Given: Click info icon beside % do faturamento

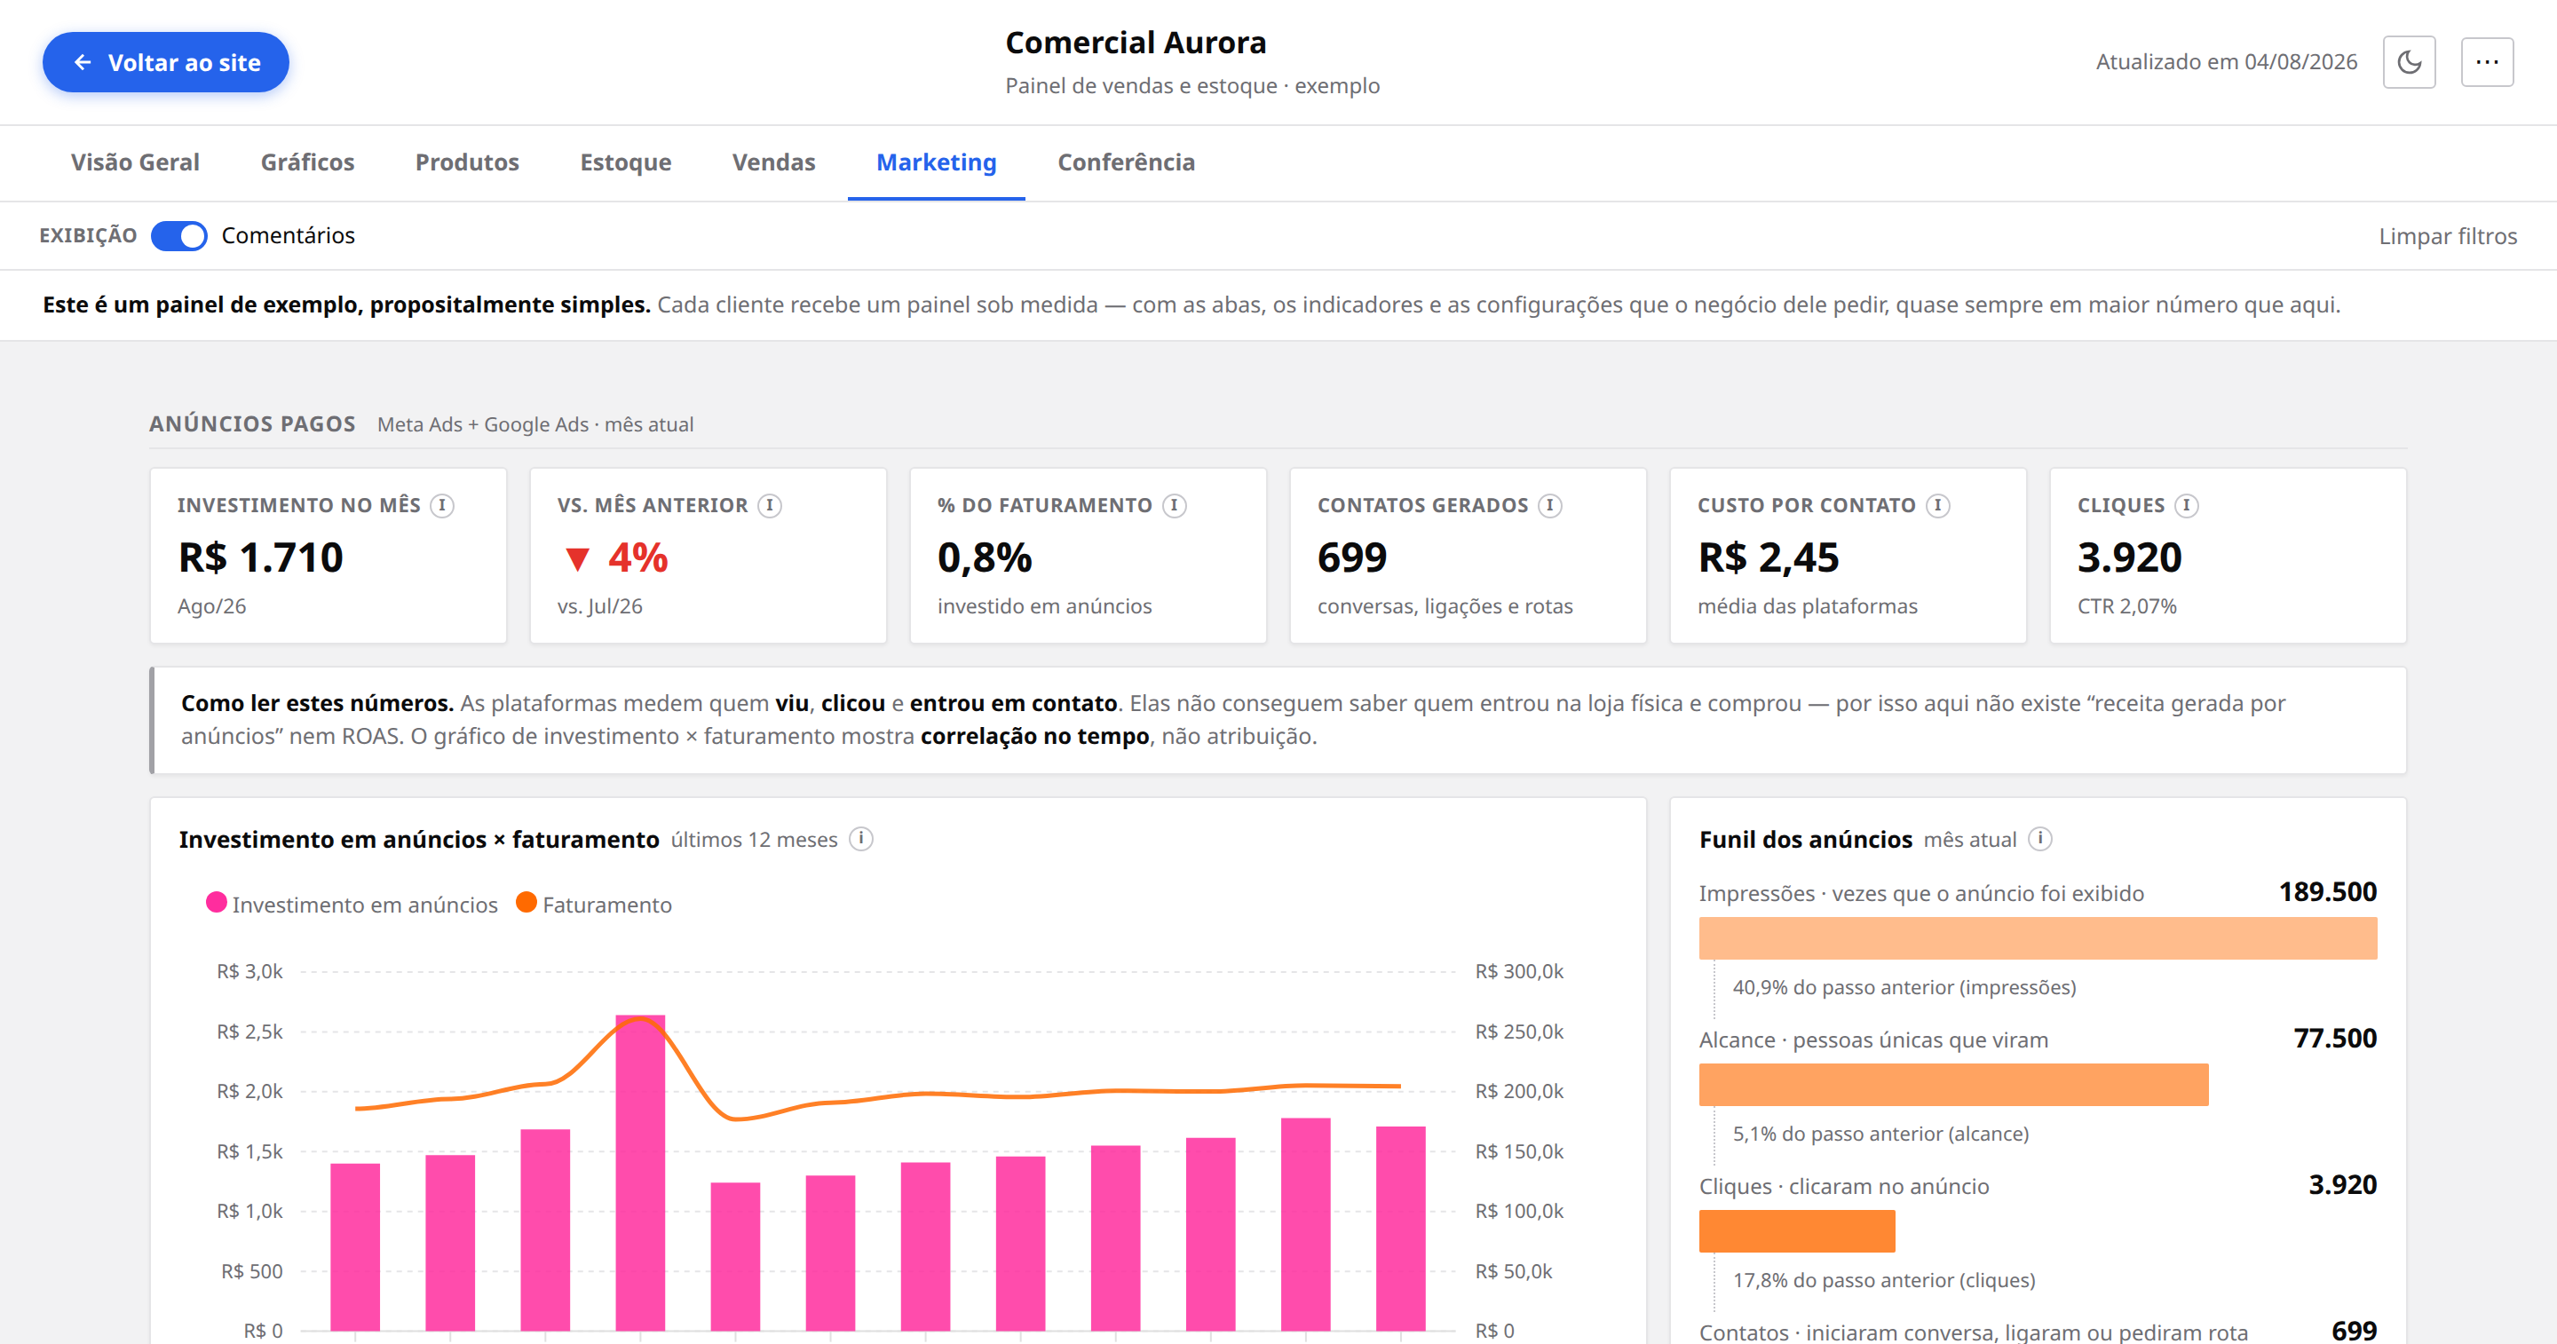Looking at the screenshot, I should (x=1175, y=505).
